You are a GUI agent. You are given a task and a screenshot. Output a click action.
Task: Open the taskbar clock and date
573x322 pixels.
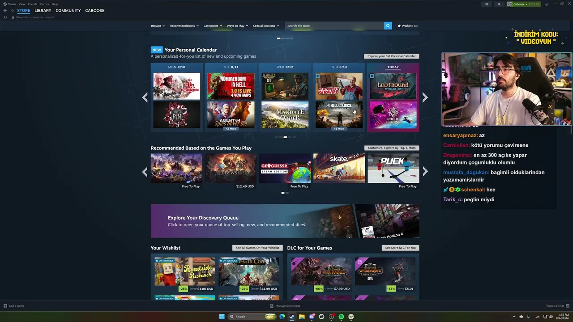coord(562,317)
